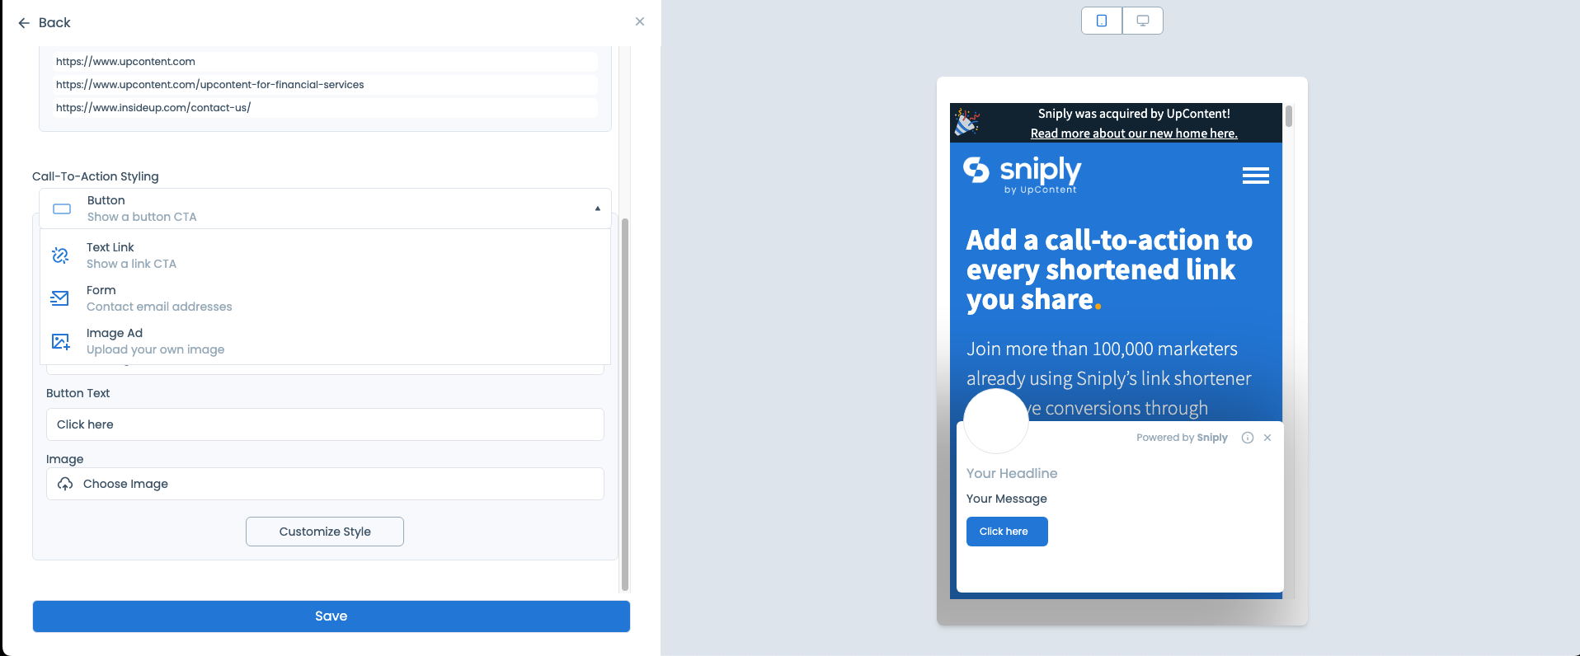The height and width of the screenshot is (656, 1580).
Task: Go back using the Back arrow
Action: (45, 23)
